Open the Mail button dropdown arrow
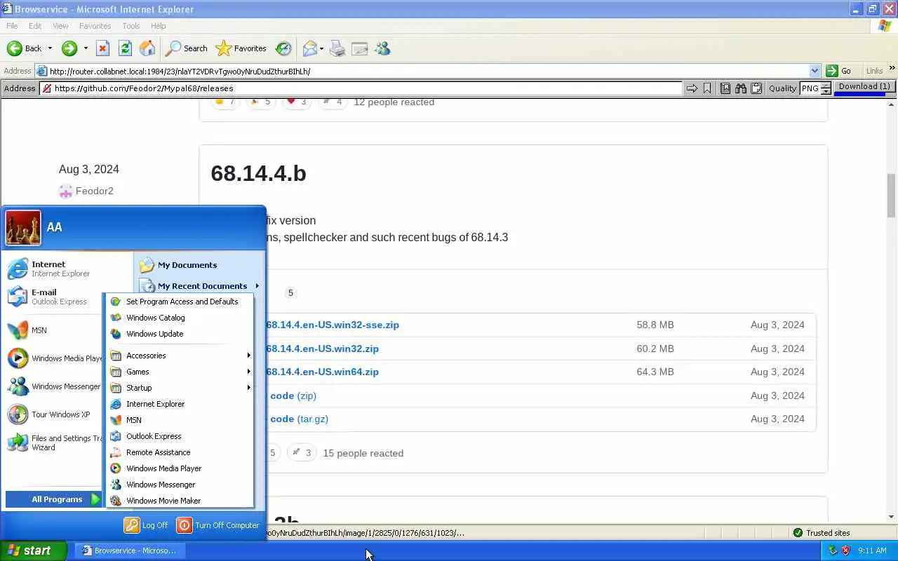The width and height of the screenshot is (898, 561). pos(321,48)
